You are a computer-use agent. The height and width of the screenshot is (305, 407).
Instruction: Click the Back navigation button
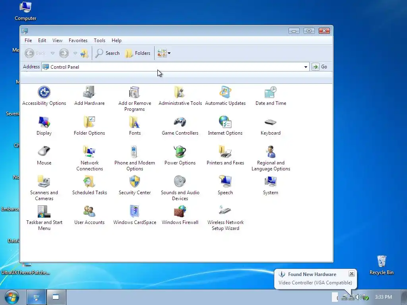35,53
